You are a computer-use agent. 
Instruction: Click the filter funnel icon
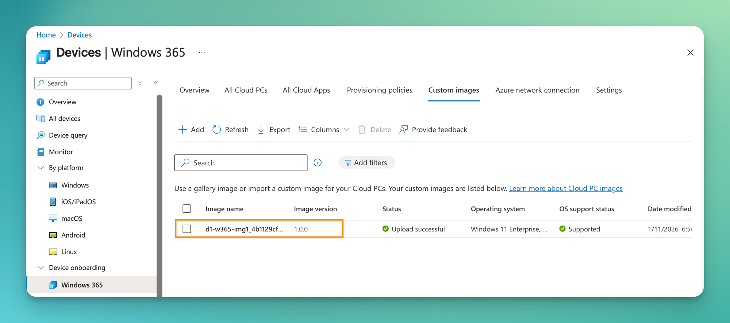click(x=348, y=163)
